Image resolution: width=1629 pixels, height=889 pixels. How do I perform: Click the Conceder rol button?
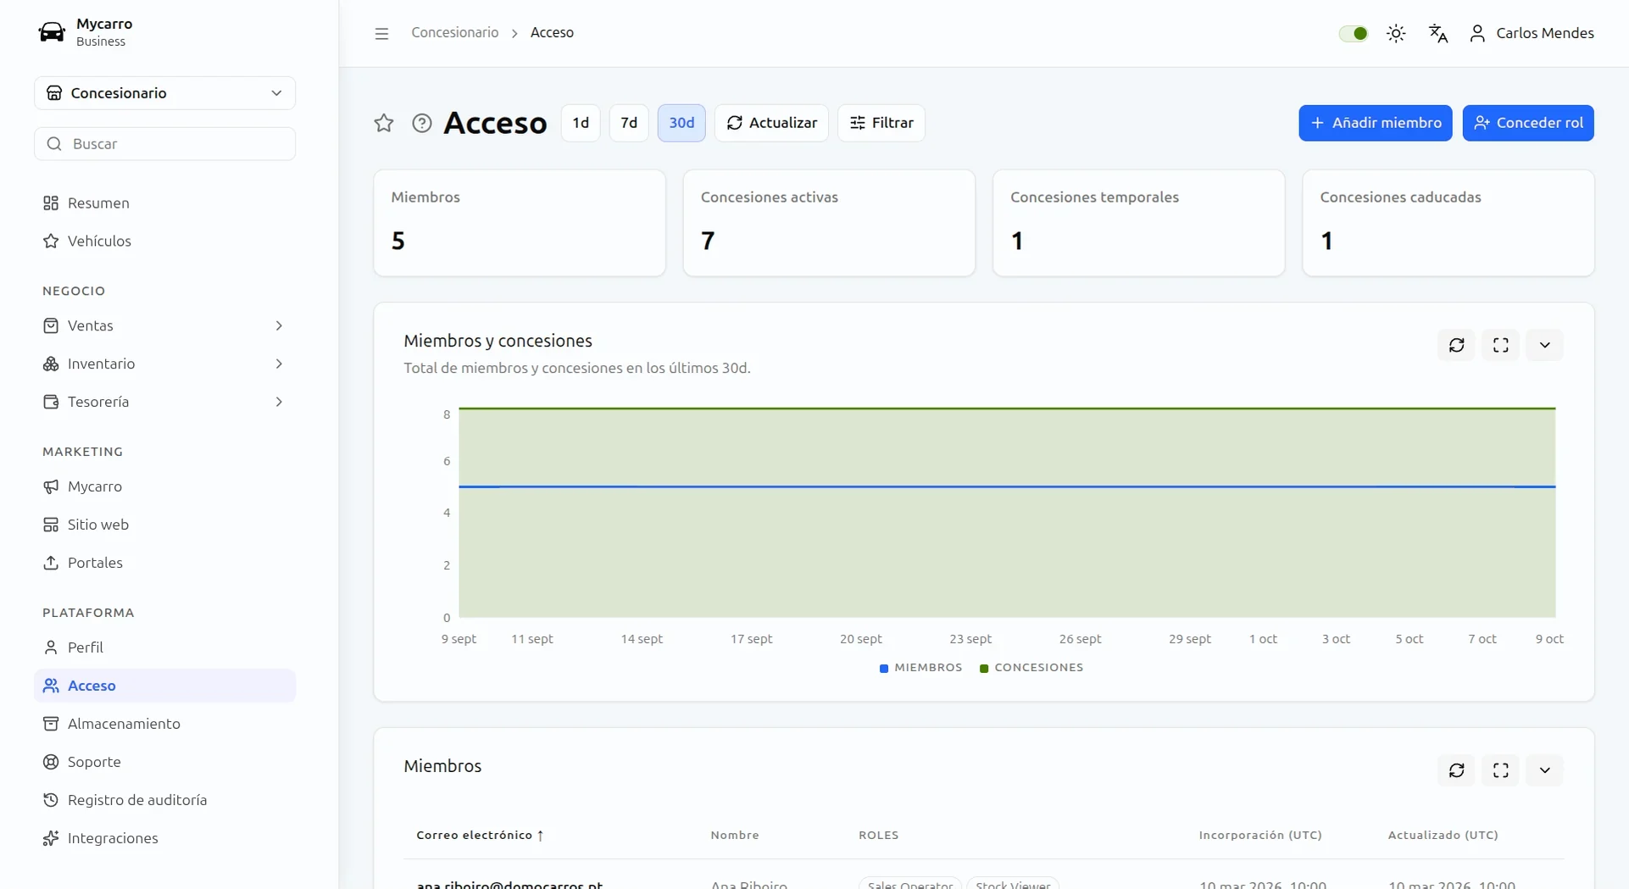pos(1528,123)
